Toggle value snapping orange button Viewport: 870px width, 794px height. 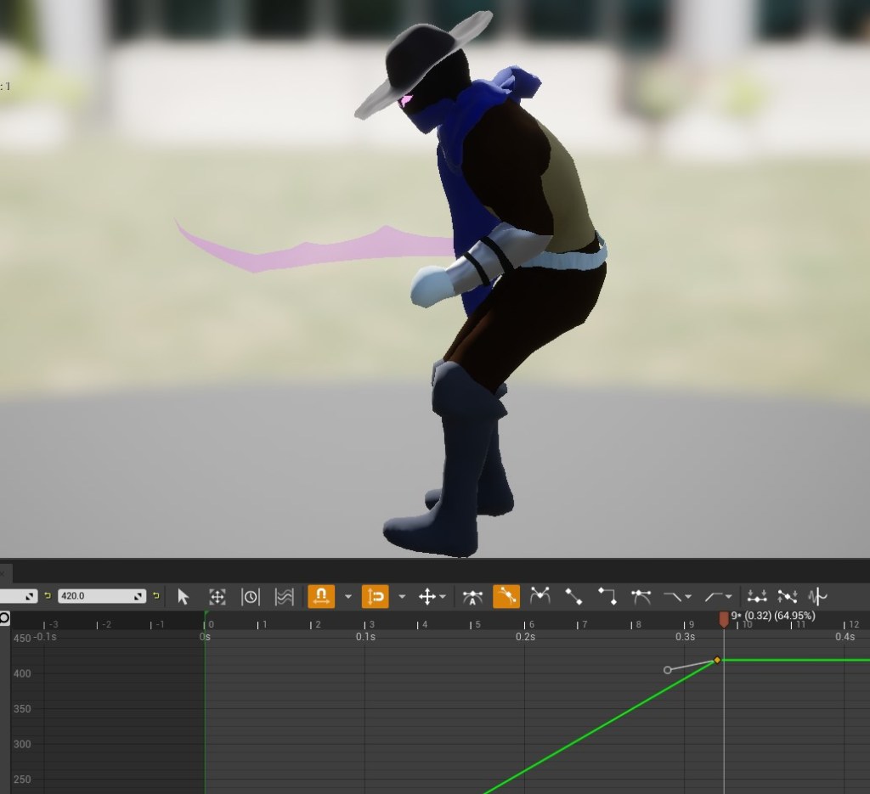pyautogui.click(x=375, y=597)
